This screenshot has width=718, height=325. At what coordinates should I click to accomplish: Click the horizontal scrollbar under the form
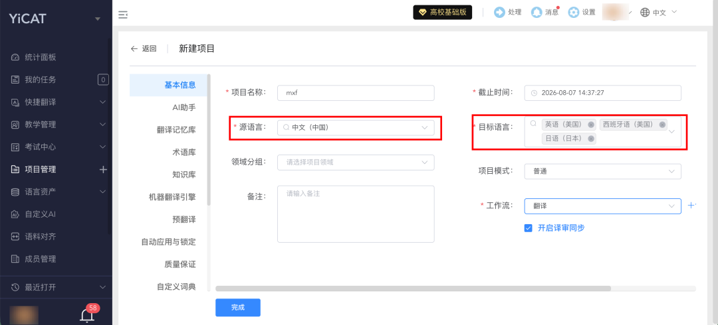[413, 289]
